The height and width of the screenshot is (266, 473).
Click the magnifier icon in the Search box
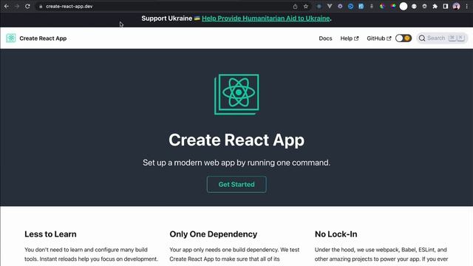422,38
